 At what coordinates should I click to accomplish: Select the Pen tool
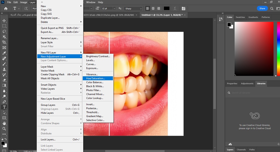coord(4,102)
